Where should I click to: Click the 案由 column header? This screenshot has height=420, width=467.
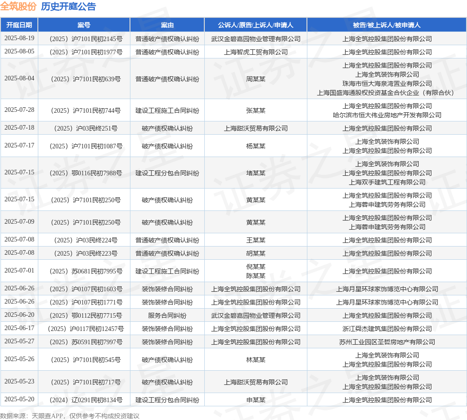[167, 25]
